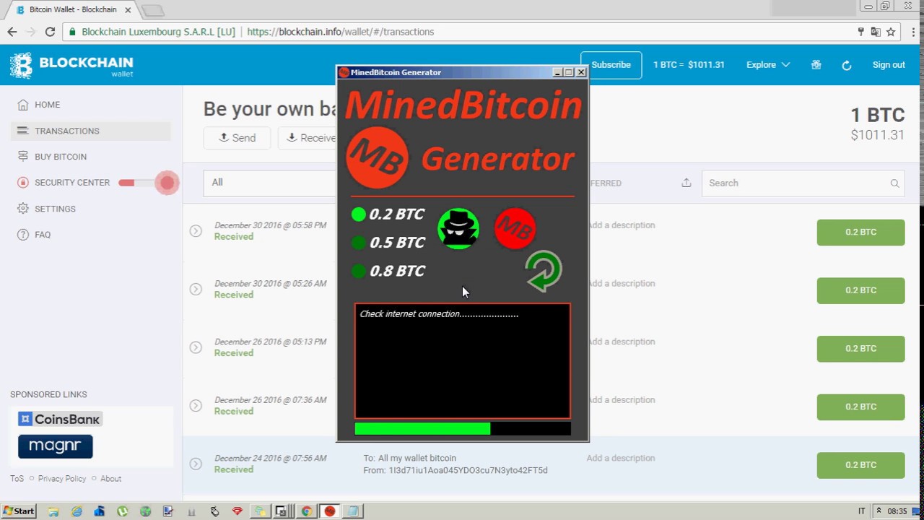
Task: Open the Privacy Policy link
Action: click(x=62, y=478)
